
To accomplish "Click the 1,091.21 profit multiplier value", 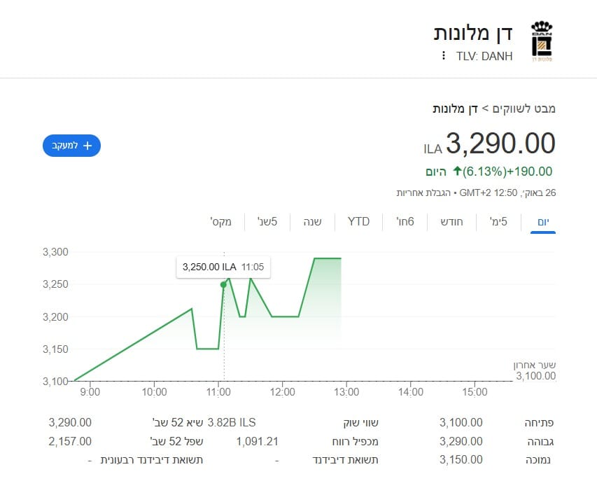I will [x=259, y=442].
